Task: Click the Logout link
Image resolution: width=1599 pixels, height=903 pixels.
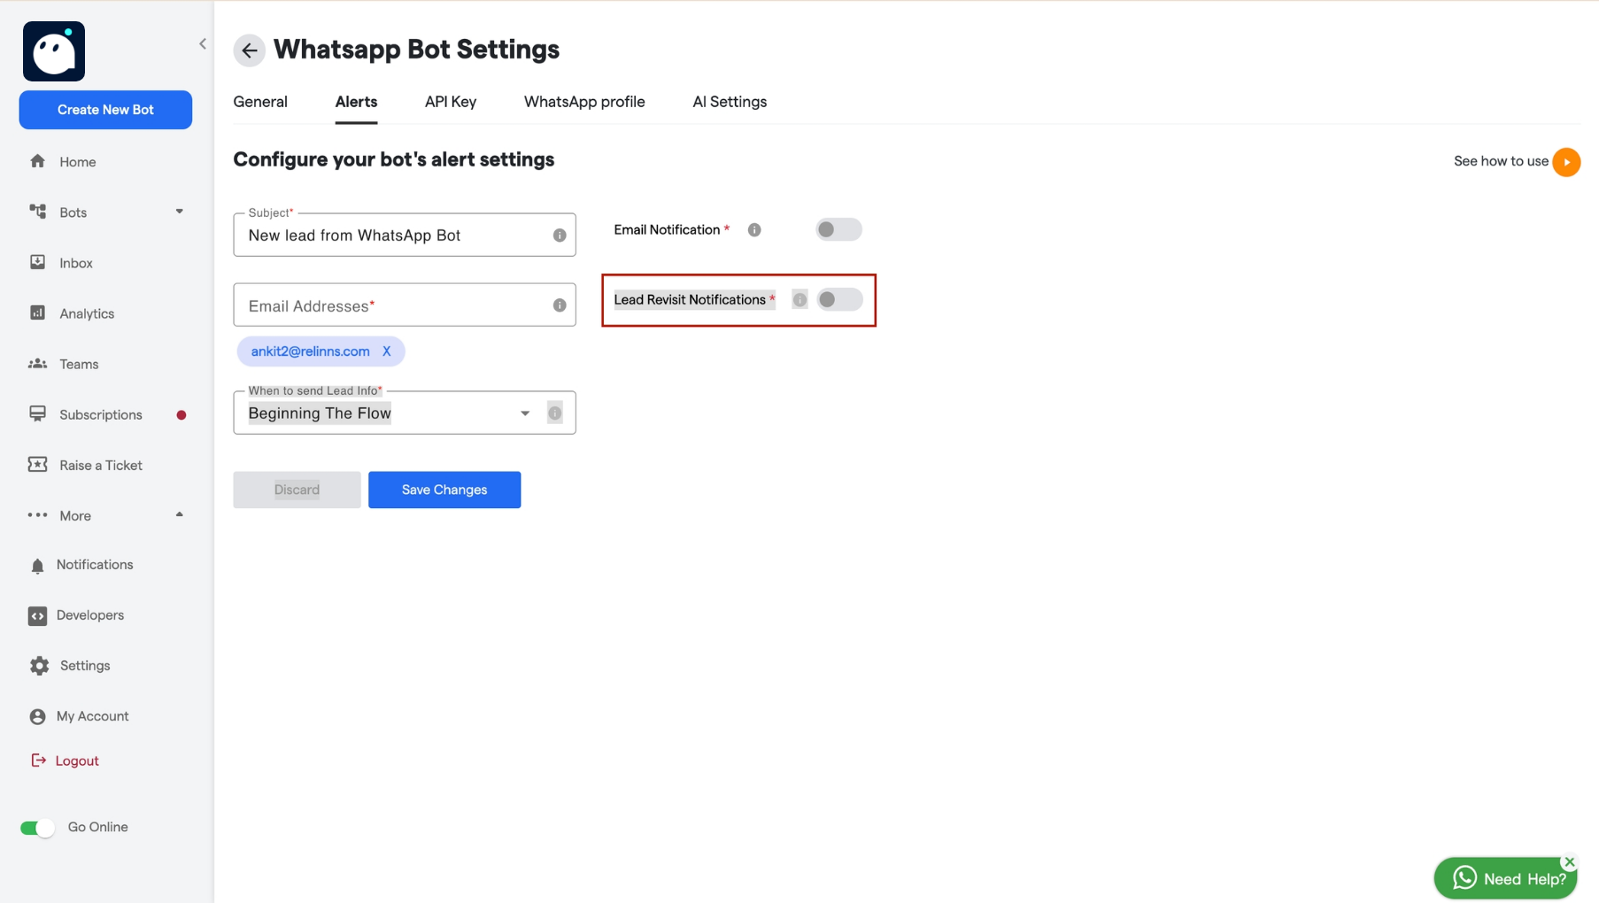Action: point(76,760)
